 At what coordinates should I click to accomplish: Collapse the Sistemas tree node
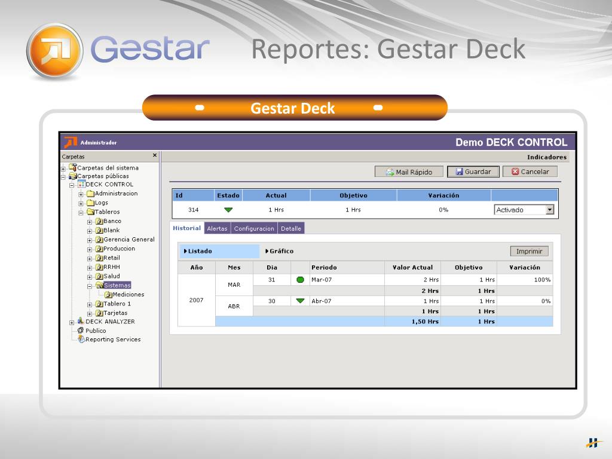(x=90, y=286)
